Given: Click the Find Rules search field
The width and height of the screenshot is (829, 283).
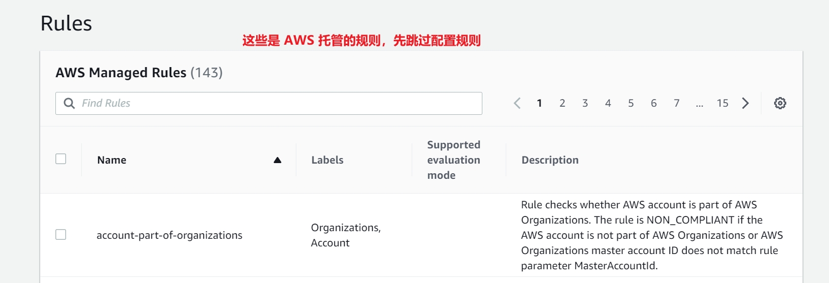Looking at the screenshot, I should click(280, 103).
